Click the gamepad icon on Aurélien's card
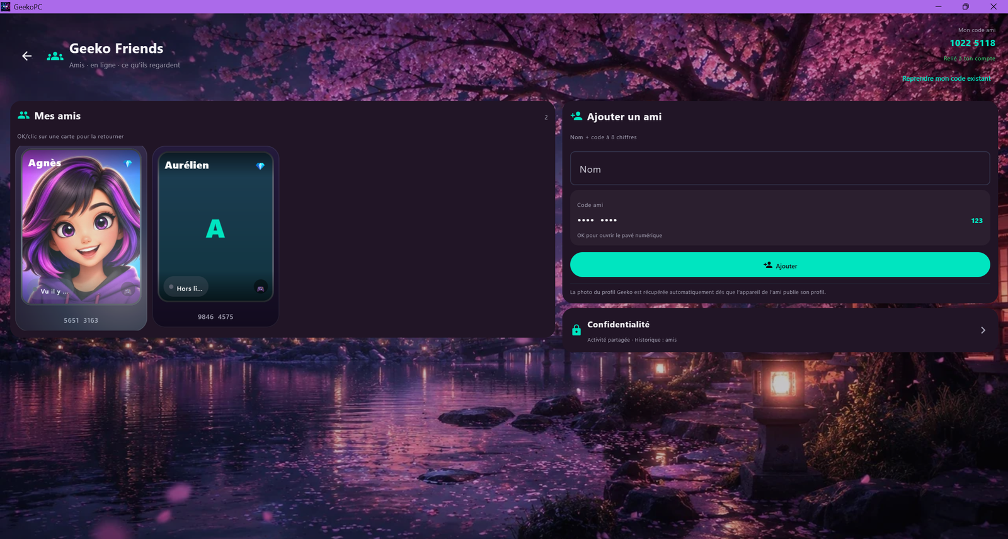1008x539 pixels. point(260,288)
